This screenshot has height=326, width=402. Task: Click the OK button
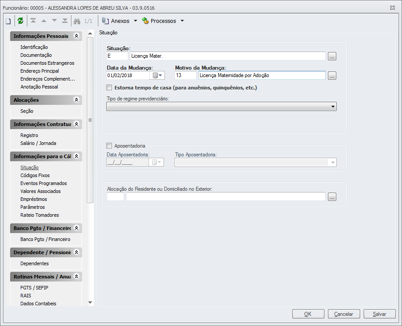[308, 314]
